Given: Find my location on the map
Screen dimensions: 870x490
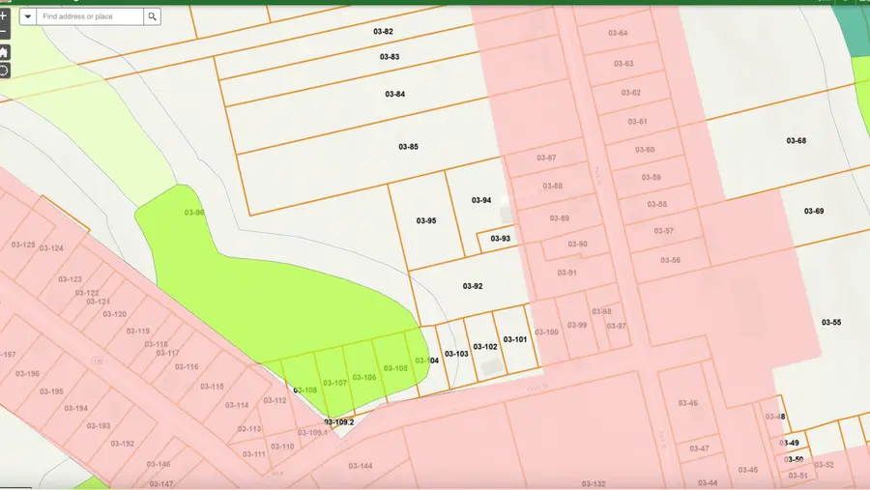Looking at the screenshot, I should point(4,71).
